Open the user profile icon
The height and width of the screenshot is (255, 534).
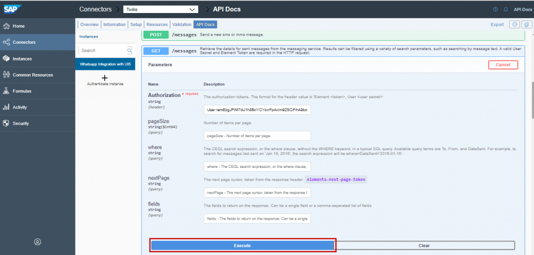tap(38, 242)
